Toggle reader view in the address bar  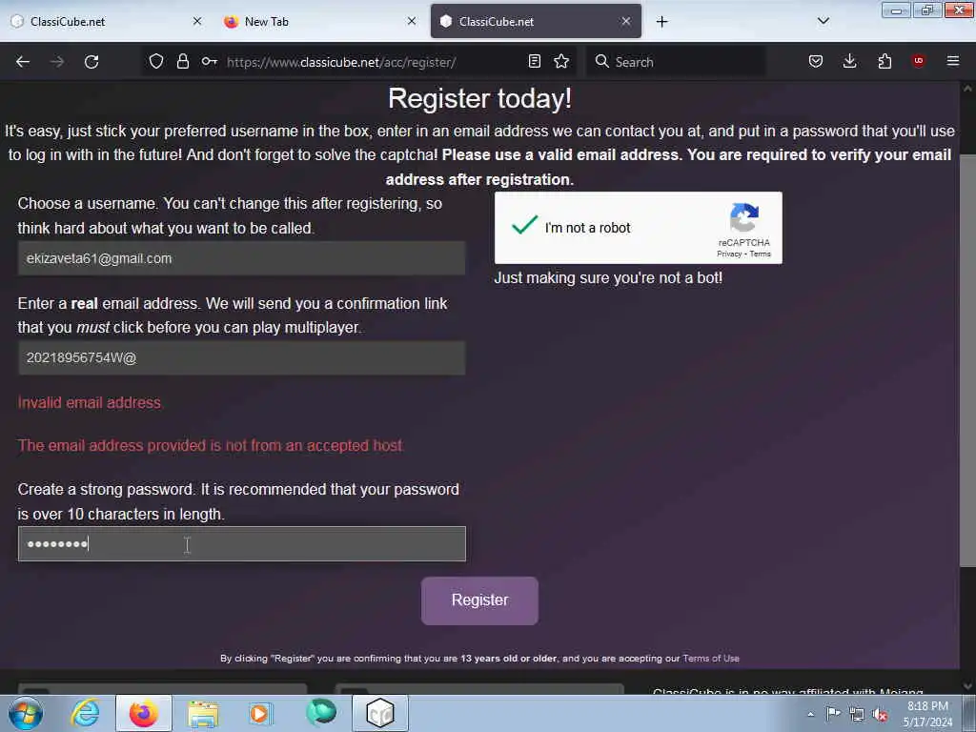click(x=534, y=61)
